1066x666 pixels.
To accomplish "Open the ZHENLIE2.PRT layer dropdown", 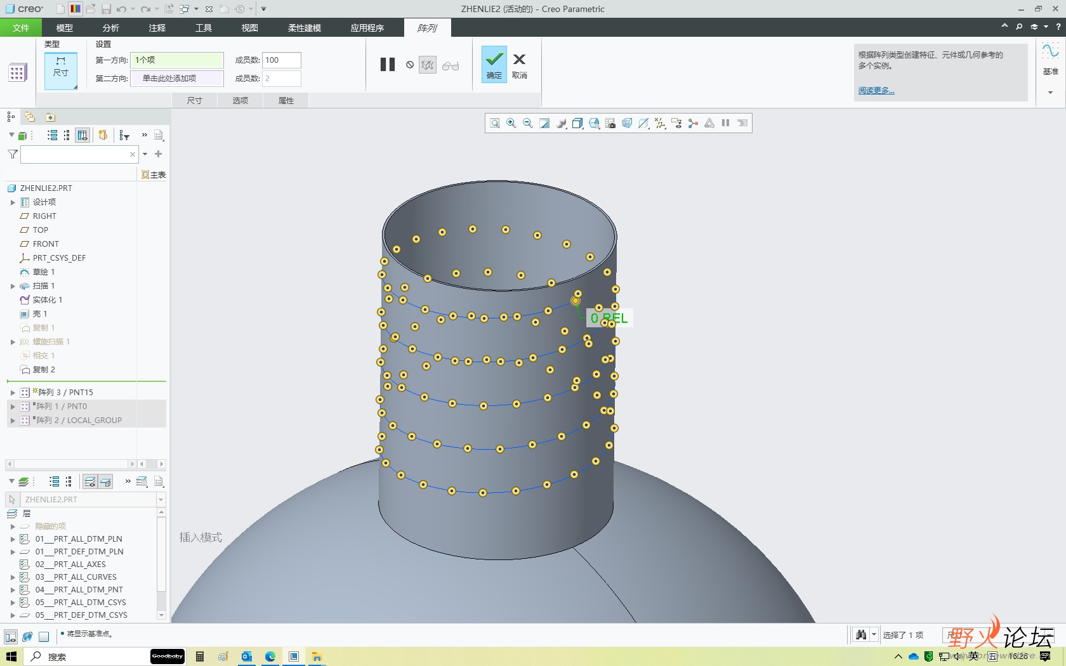I will pos(161,500).
